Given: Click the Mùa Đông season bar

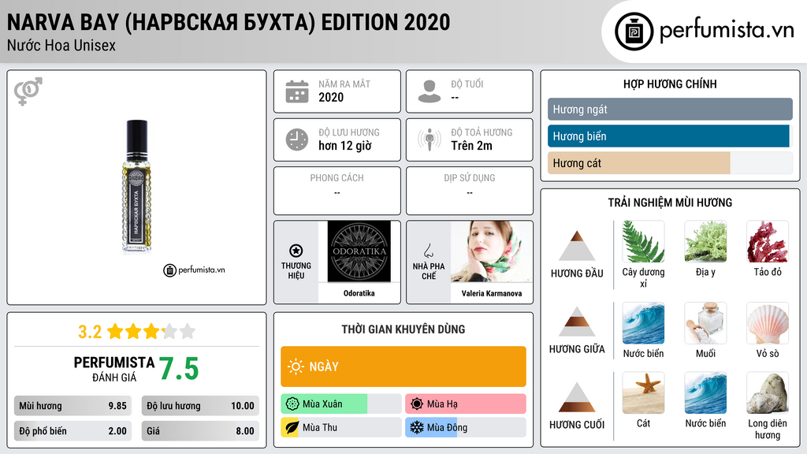Looking at the screenshot, I should (465, 427).
